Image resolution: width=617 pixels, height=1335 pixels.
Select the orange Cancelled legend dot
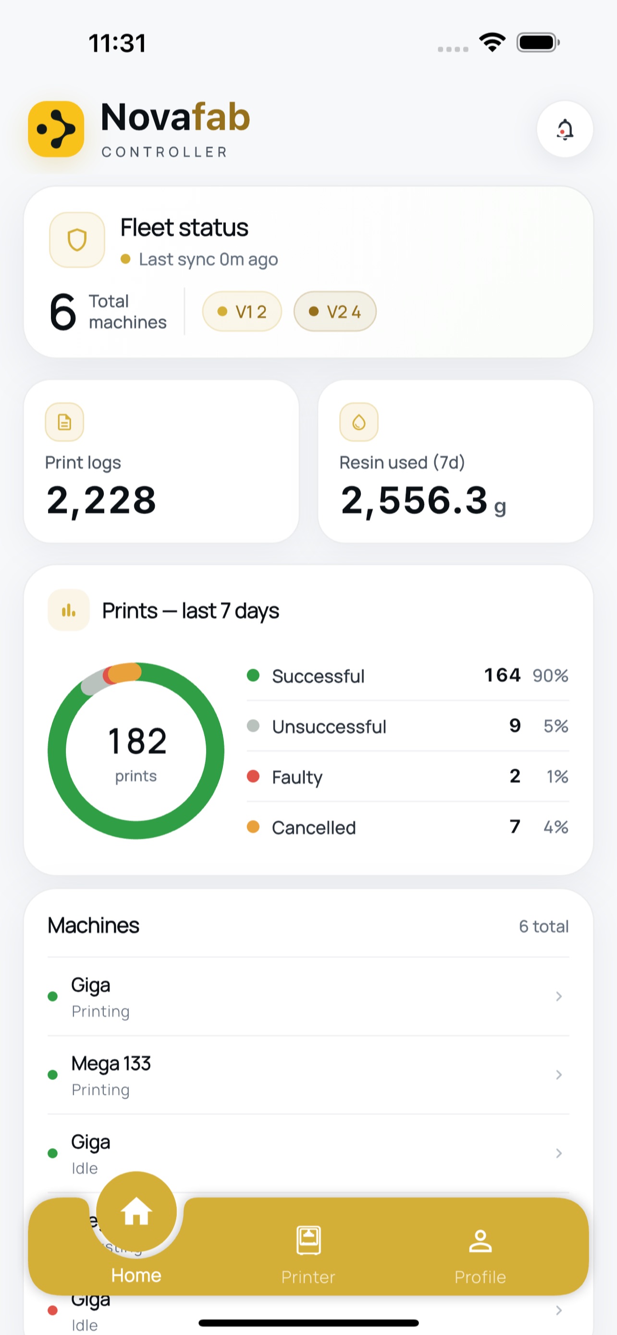coord(253,827)
